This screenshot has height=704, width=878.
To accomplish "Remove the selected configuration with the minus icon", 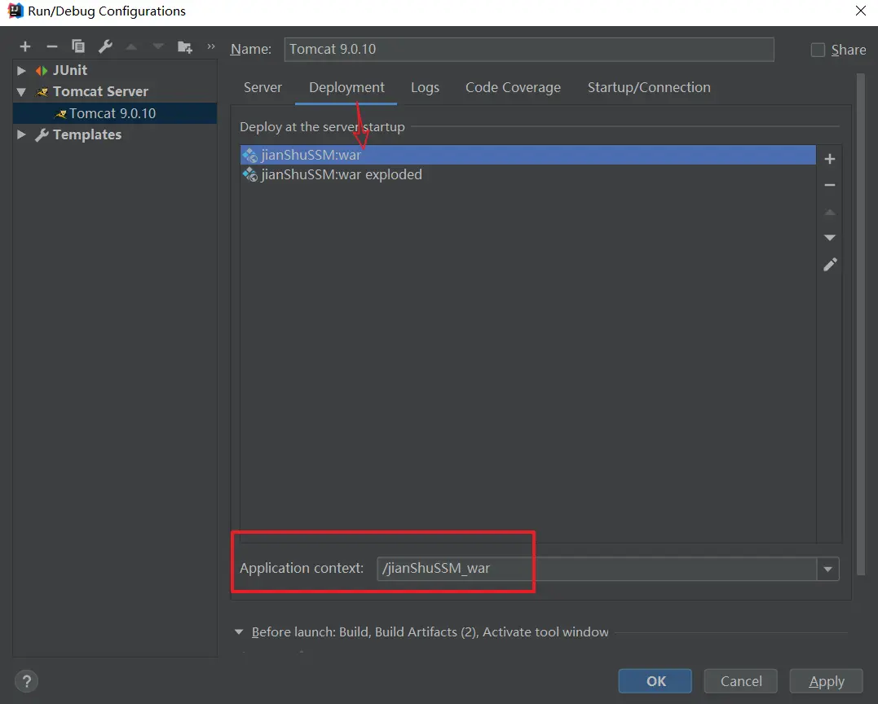I will pos(52,46).
